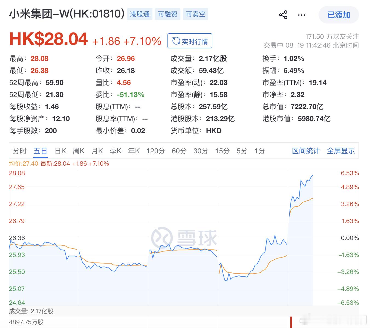Select the 1分 interval tab
370x328 pixels.
[x=260, y=151]
